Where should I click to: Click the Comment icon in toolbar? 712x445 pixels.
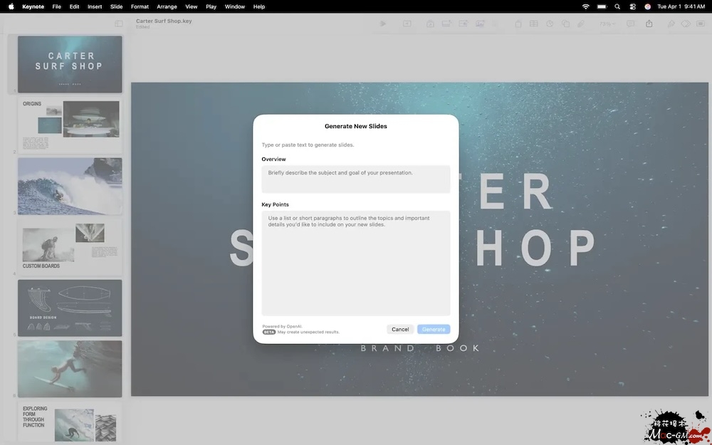pos(631,23)
